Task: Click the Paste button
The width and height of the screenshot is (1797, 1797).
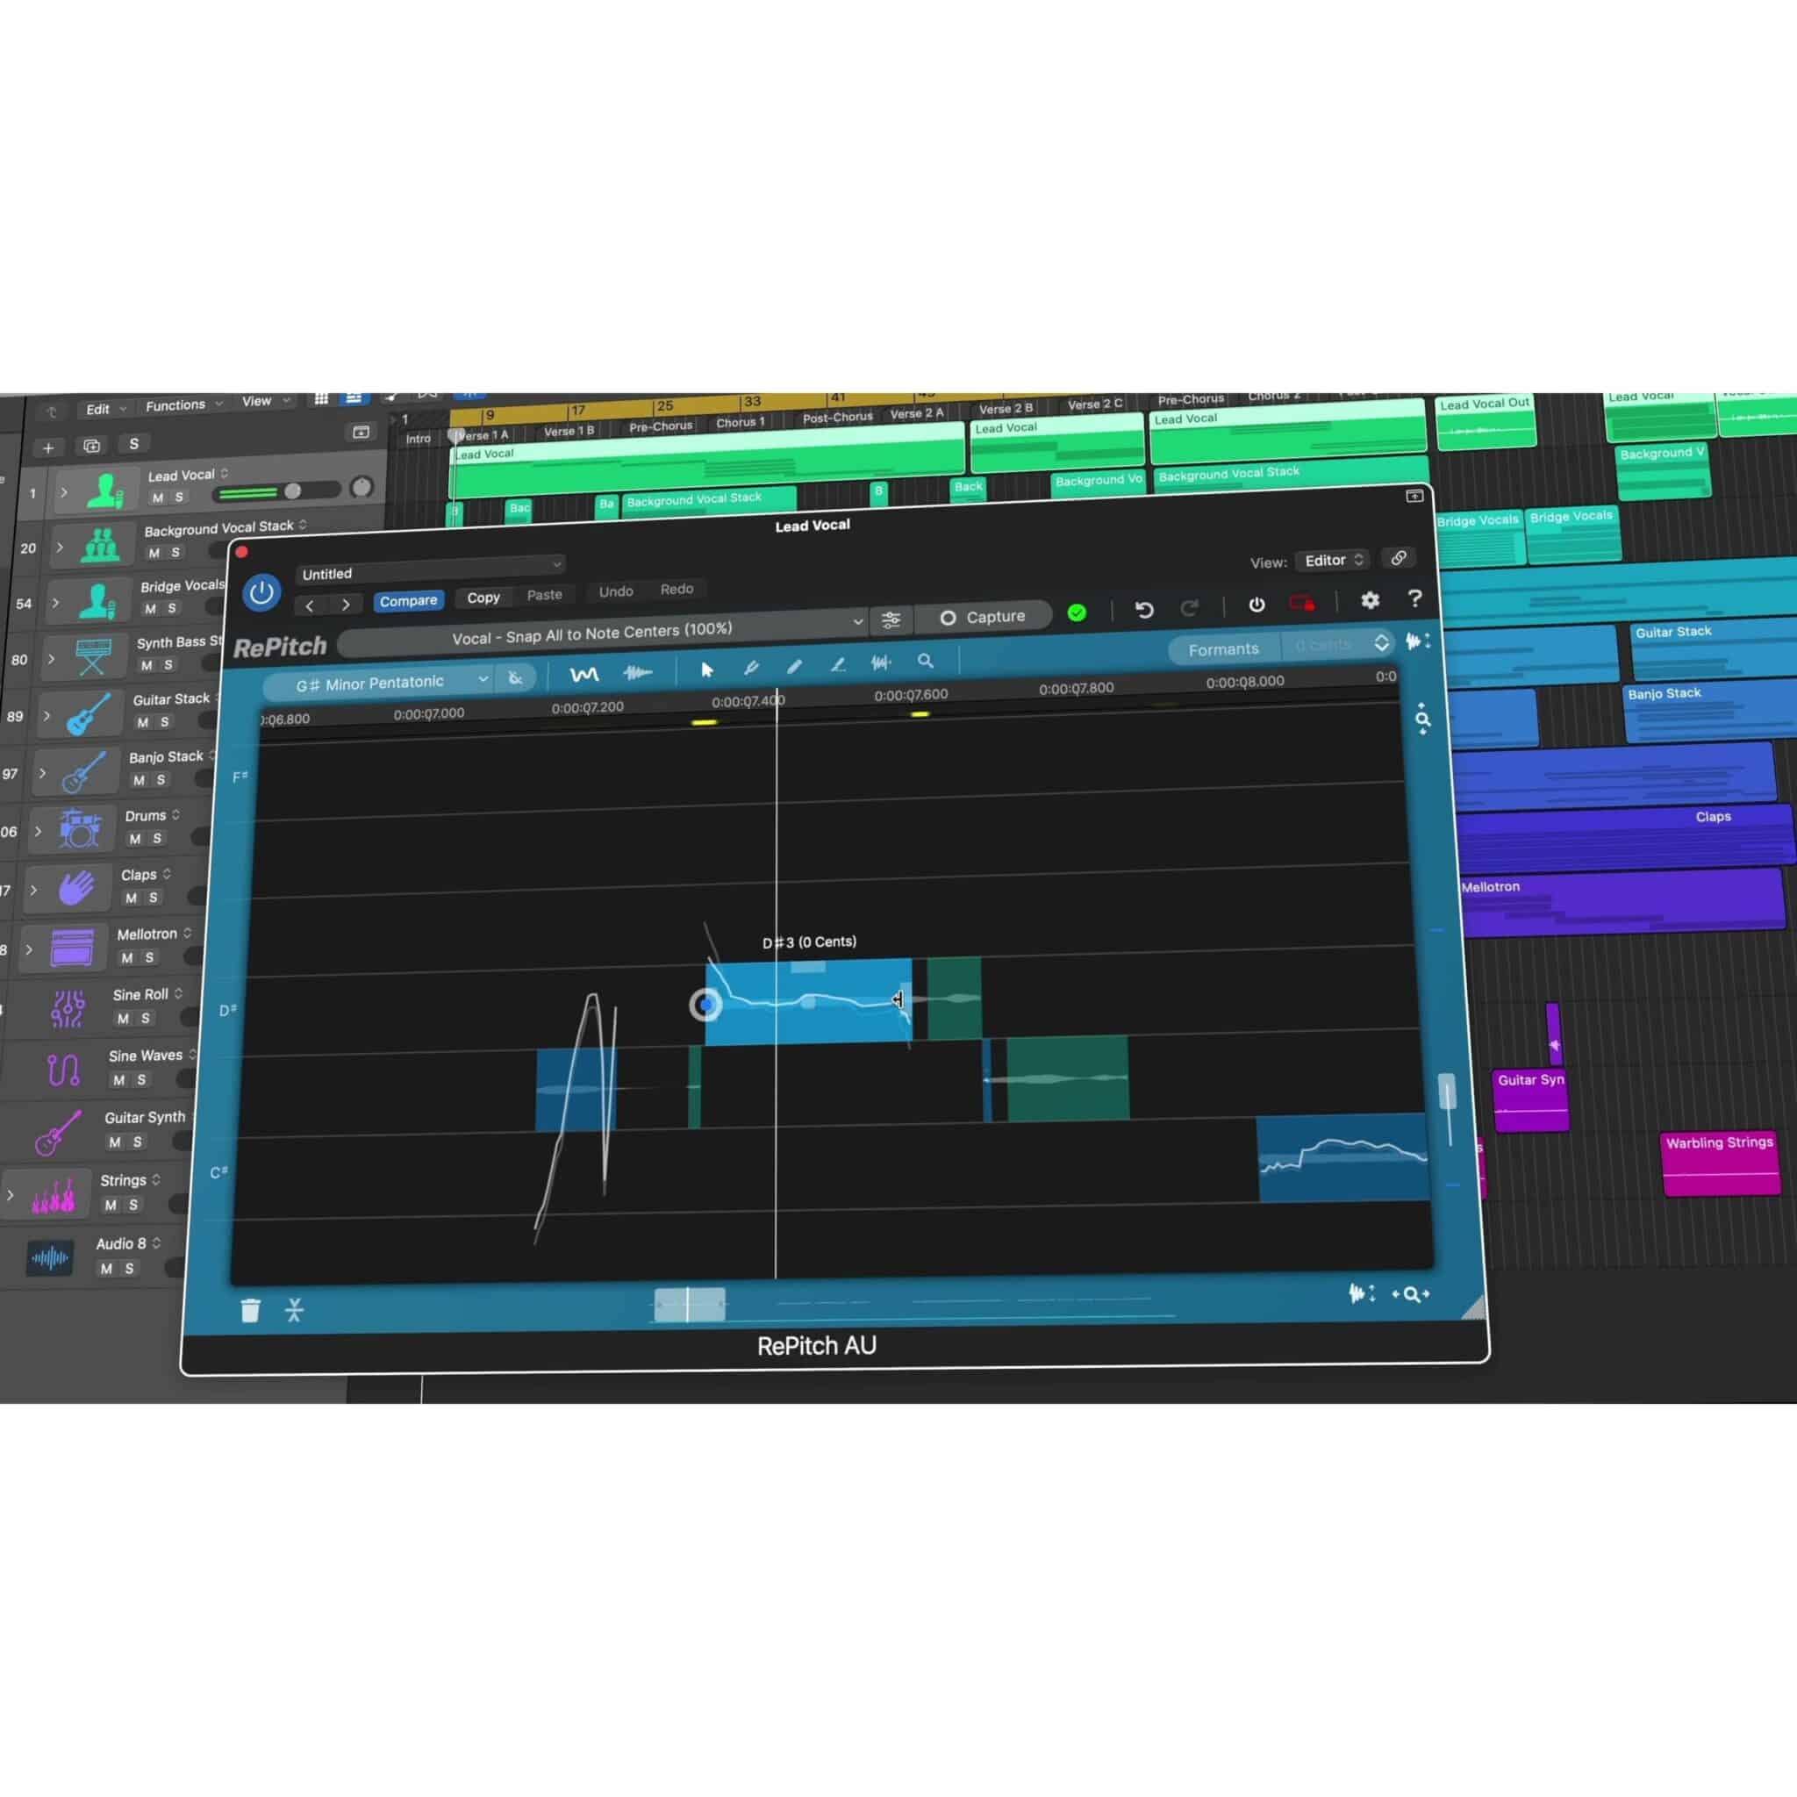Action: [545, 595]
